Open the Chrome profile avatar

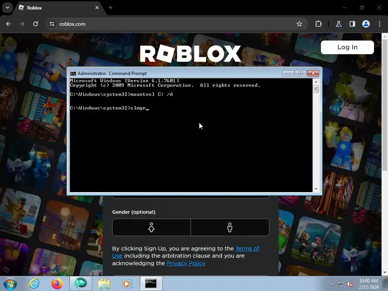pos(366,24)
